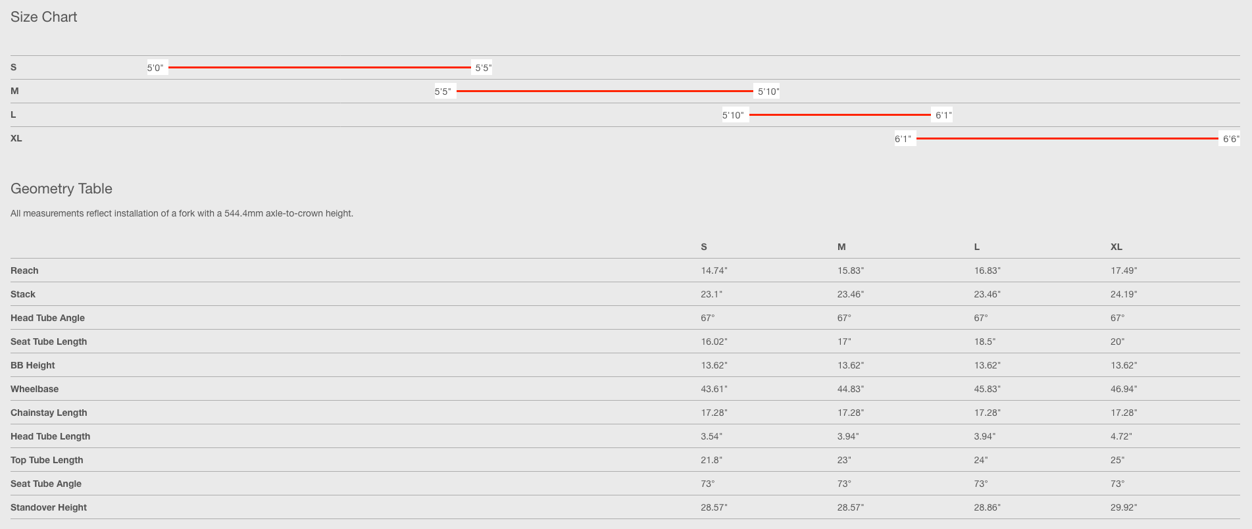Select the XL column header in the Geometry Table
This screenshot has height=529, width=1252.
coord(1116,247)
